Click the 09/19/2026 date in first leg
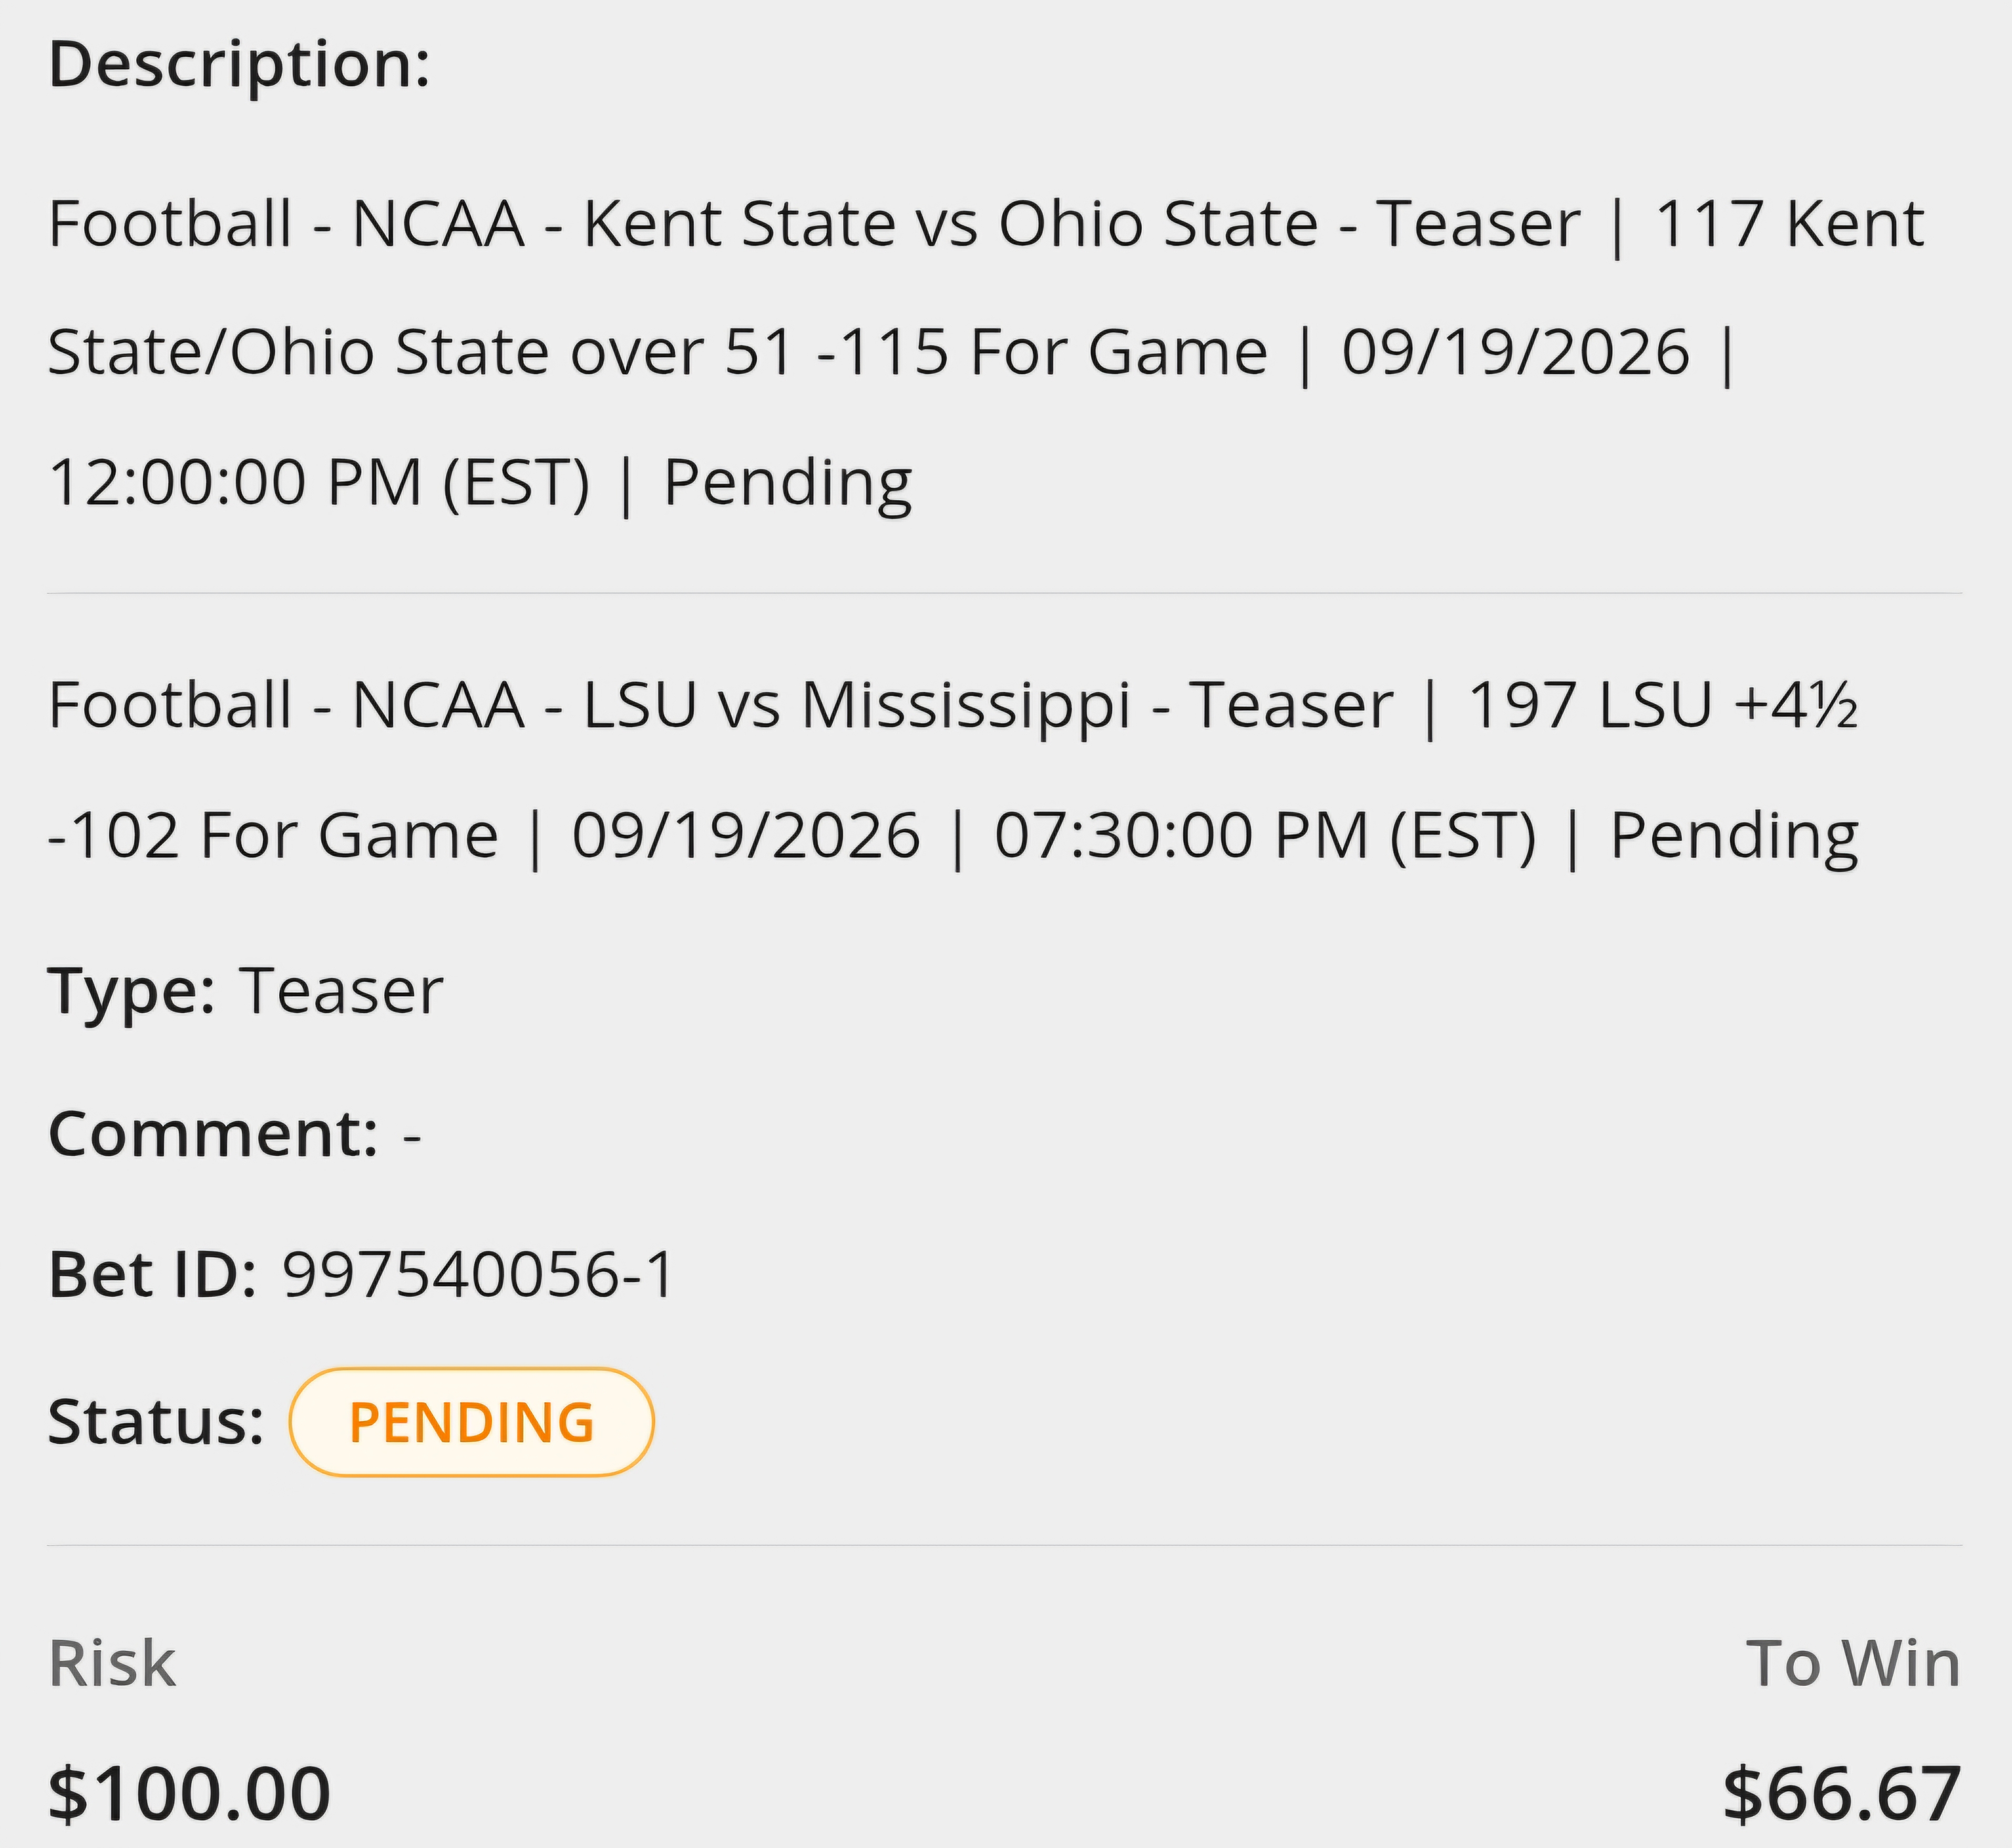This screenshot has height=1848, width=2012. point(1516,352)
